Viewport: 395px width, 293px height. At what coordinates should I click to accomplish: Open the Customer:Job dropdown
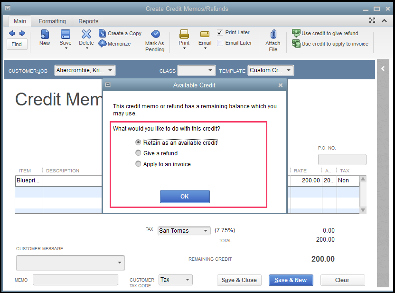point(110,70)
